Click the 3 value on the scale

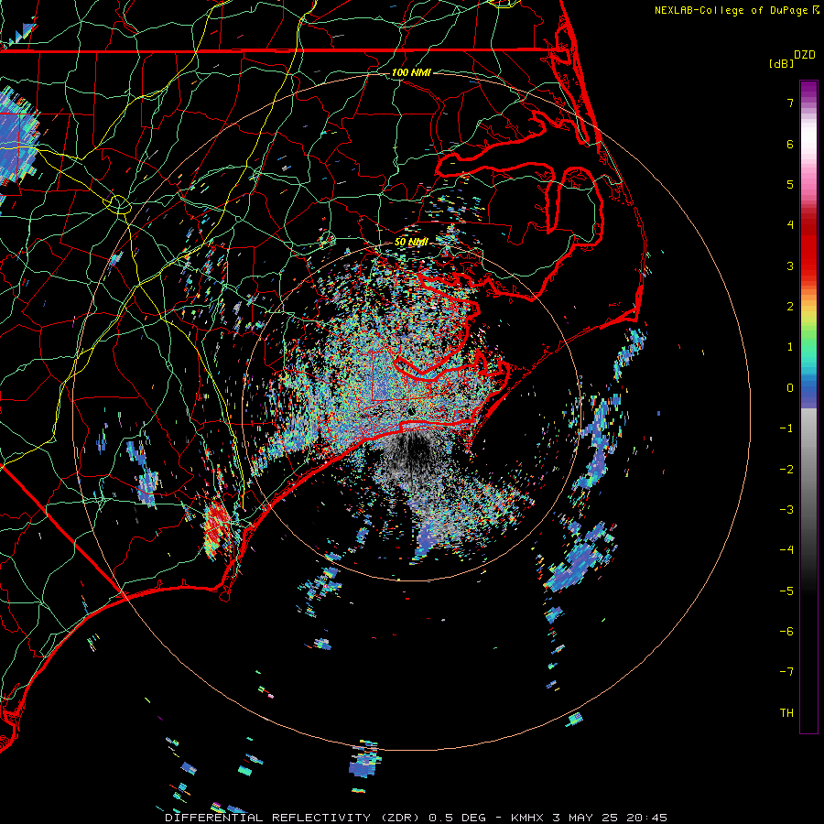[x=790, y=266]
